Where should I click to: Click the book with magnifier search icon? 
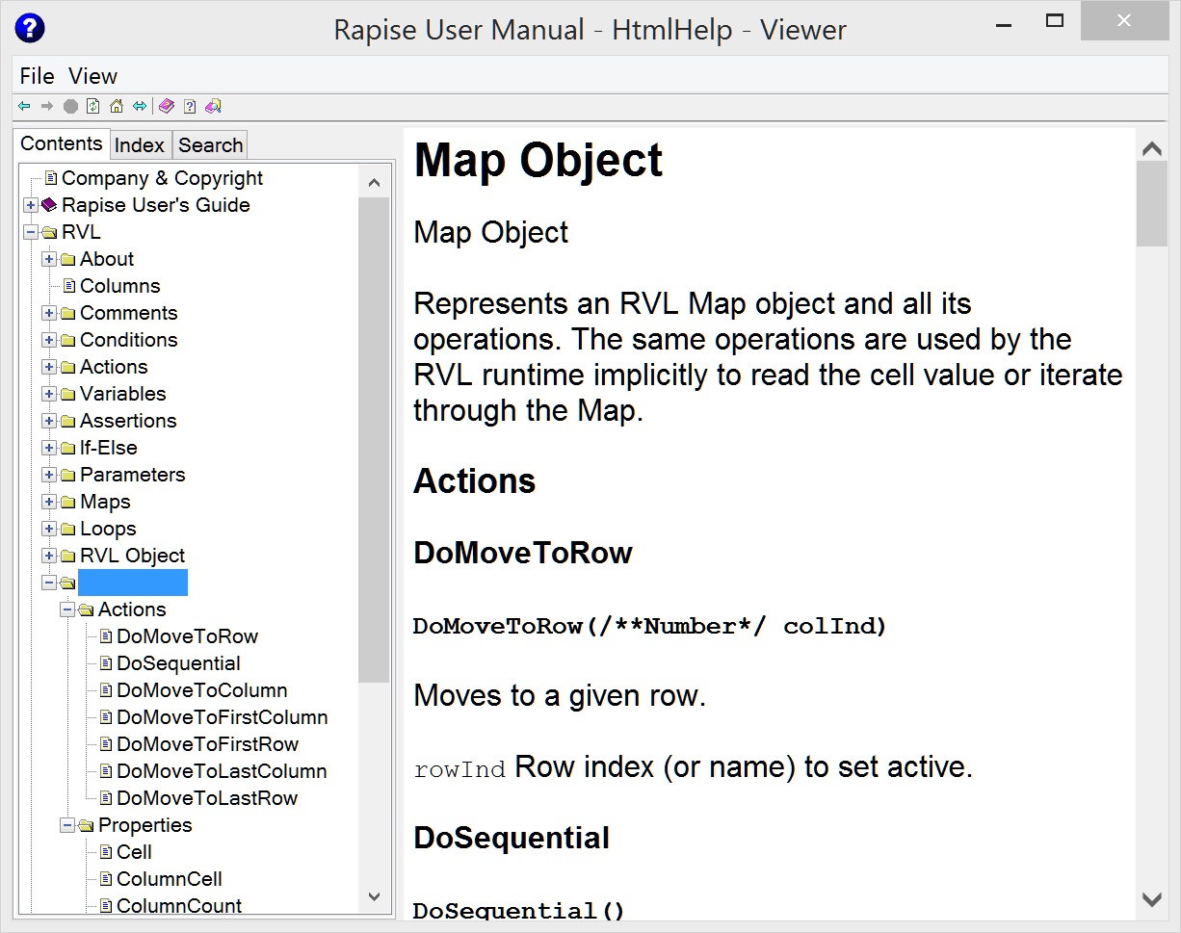(x=213, y=106)
